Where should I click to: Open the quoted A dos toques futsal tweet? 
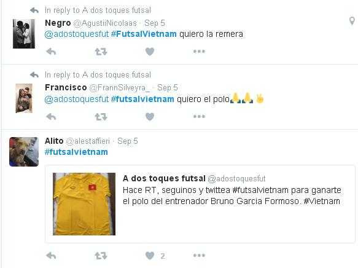click(x=200, y=204)
